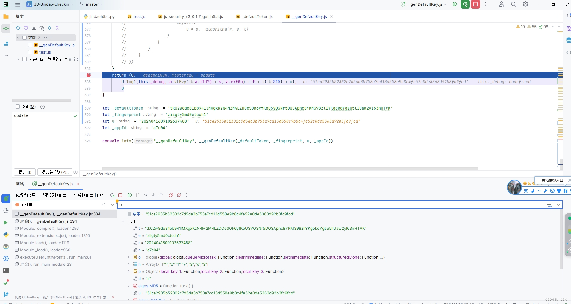Check __genDefaultKey.js in changes list
This screenshot has height=304, width=571.
click(x=30, y=45)
